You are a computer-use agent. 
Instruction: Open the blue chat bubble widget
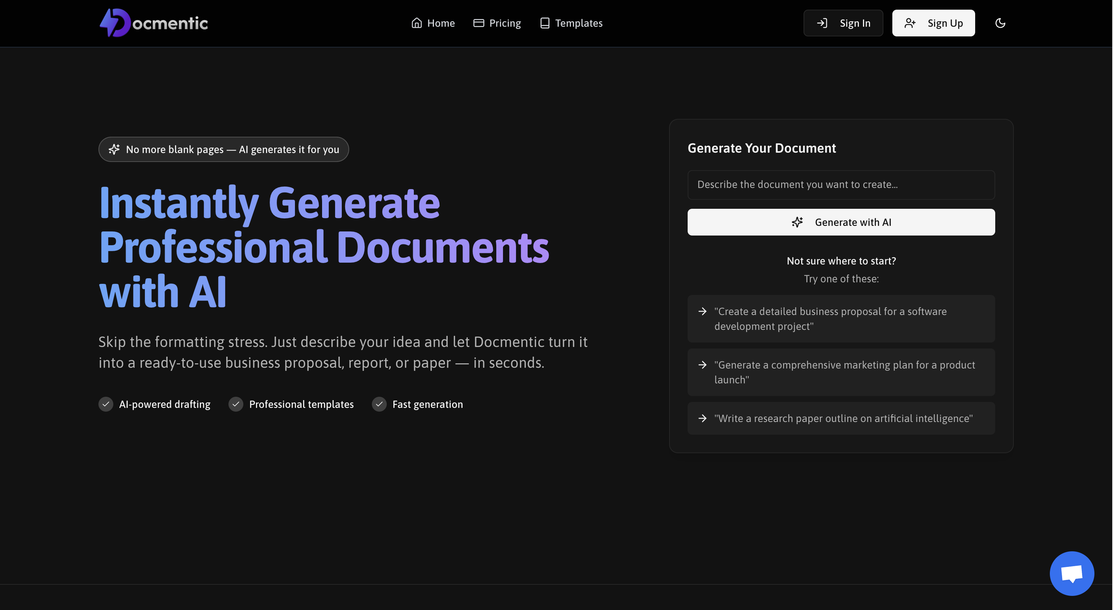1071,573
